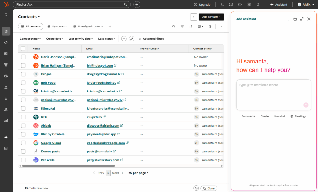Select the checkbox beside Bolt Food

point(23,82)
